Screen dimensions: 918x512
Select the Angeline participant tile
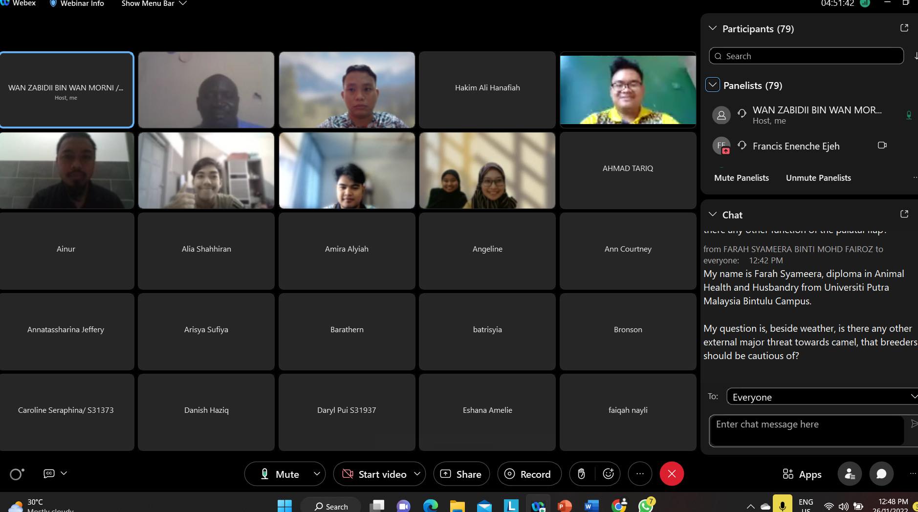(x=487, y=251)
